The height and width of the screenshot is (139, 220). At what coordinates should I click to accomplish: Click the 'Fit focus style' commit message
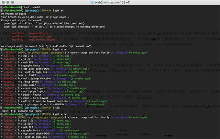pos(28,82)
